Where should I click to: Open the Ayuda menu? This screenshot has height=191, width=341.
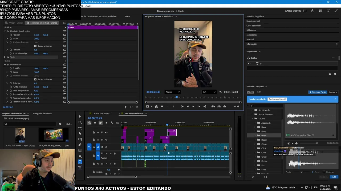(88, 6)
